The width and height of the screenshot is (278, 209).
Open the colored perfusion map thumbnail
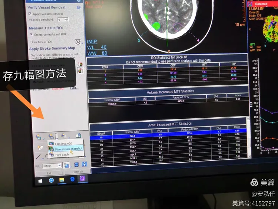pyautogui.click(x=270, y=29)
